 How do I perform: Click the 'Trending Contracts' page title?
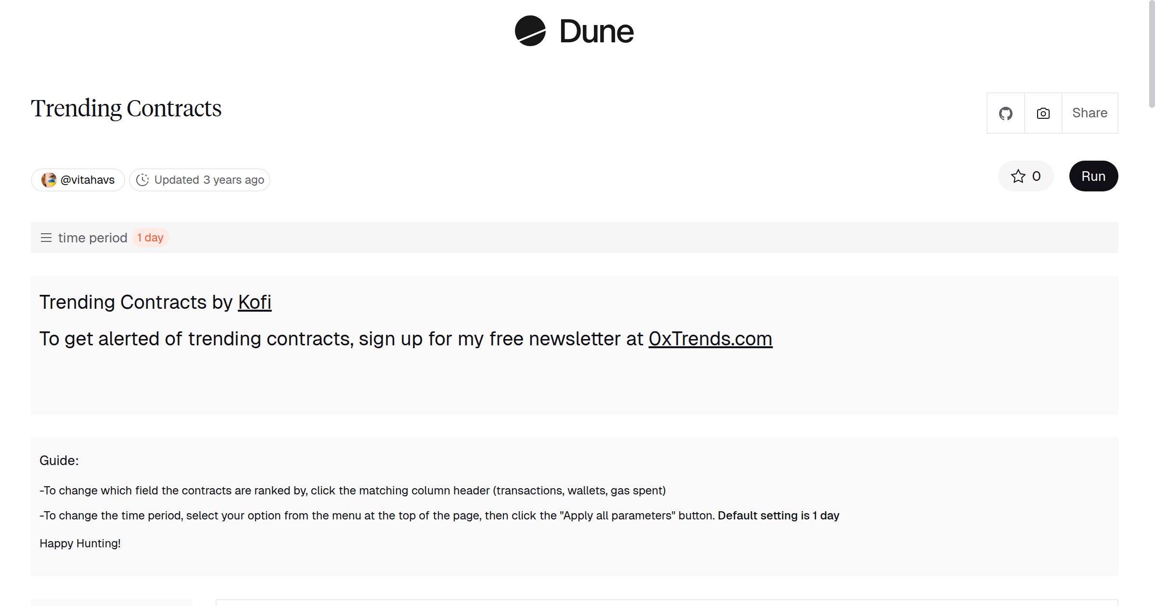click(126, 108)
